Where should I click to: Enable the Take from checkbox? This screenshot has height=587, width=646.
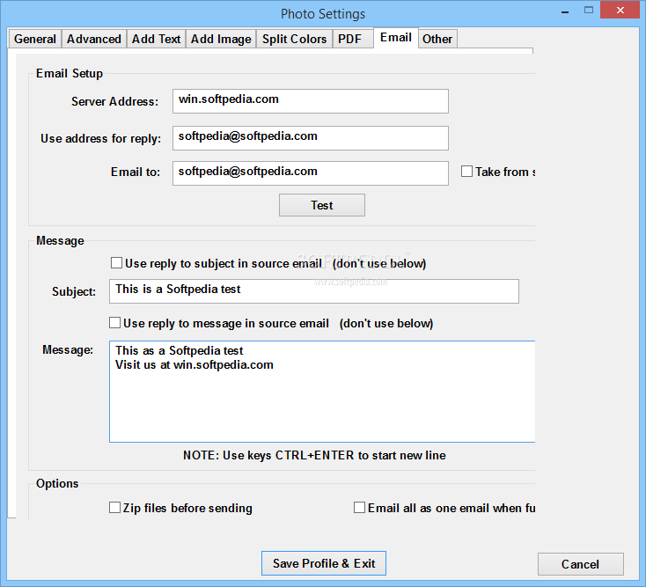[x=466, y=172]
